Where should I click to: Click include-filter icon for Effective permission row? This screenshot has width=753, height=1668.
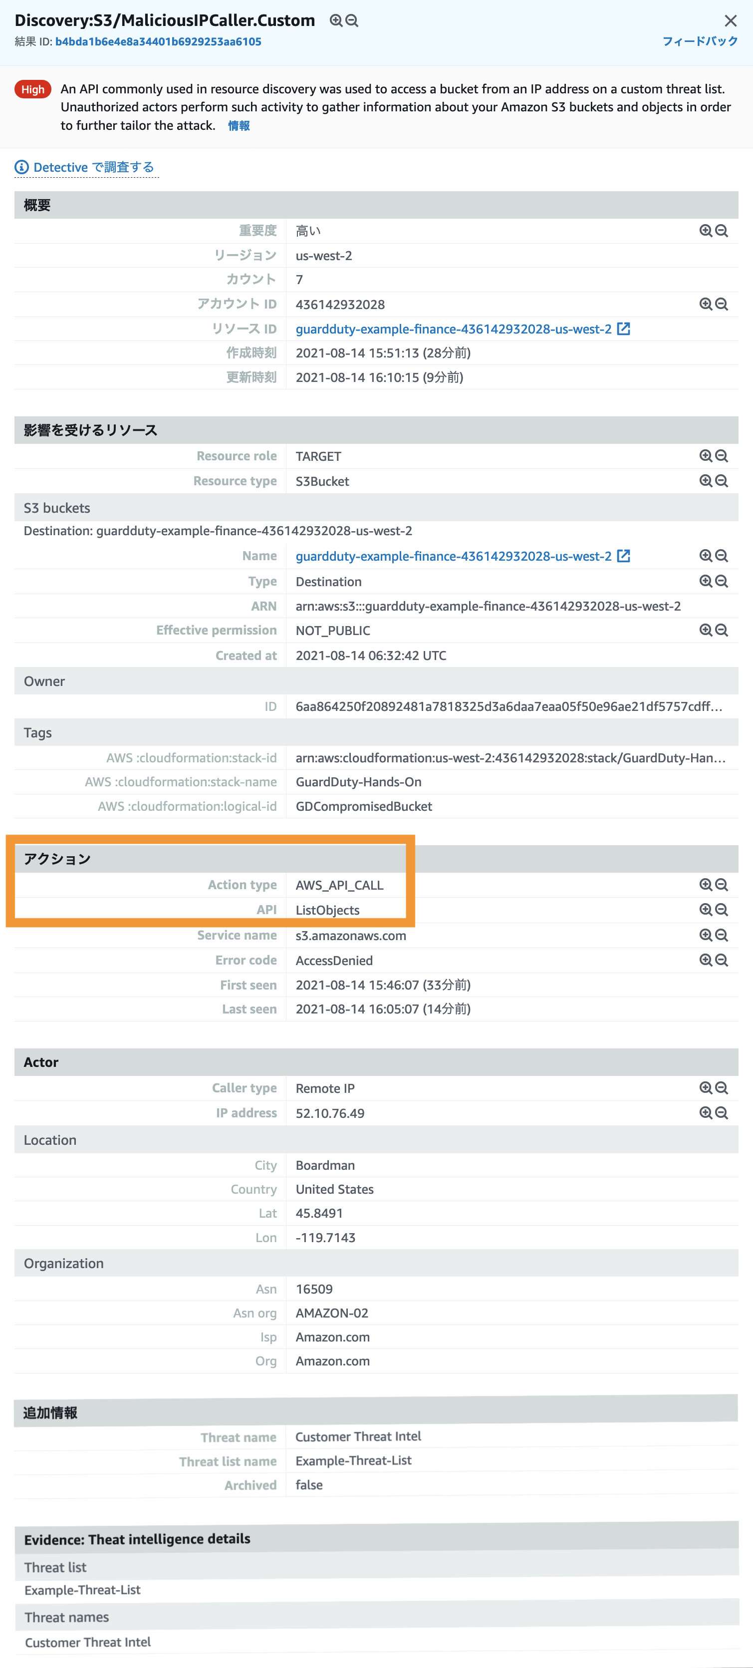(706, 630)
